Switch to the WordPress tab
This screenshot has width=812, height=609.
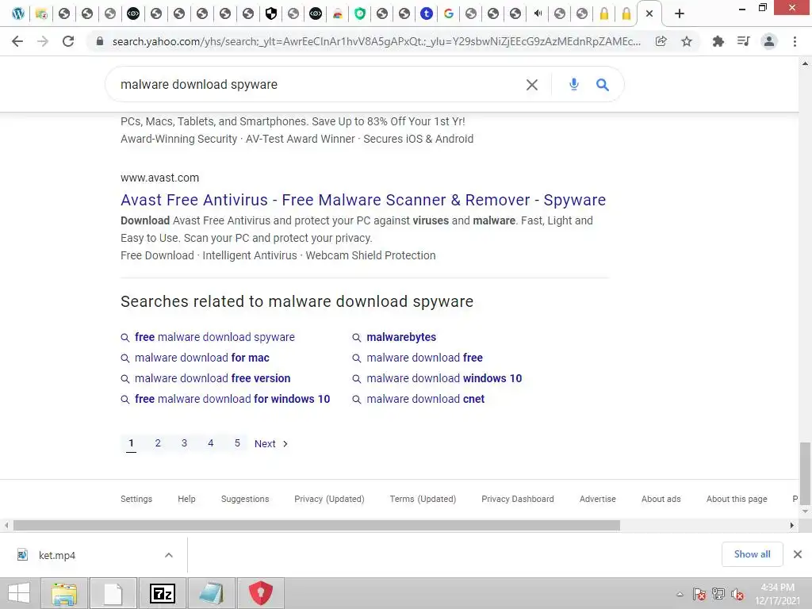coord(18,14)
